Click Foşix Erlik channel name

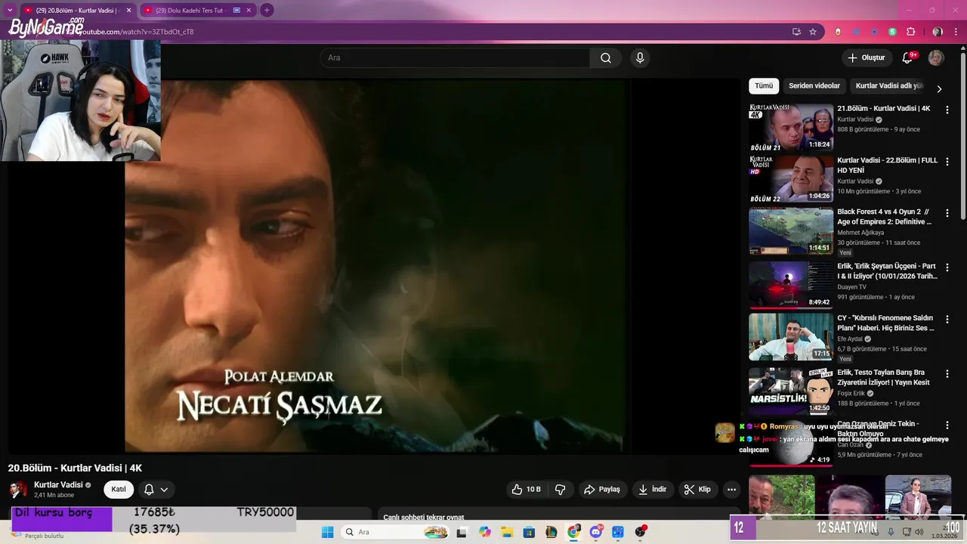tap(851, 394)
